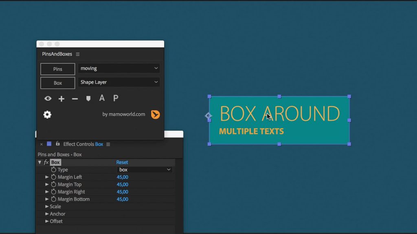
Task: Select the eye visibility icon in PinsAndBoxes
Action: point(48,98)
